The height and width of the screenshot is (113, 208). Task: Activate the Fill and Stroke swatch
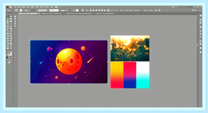point(10,54)
